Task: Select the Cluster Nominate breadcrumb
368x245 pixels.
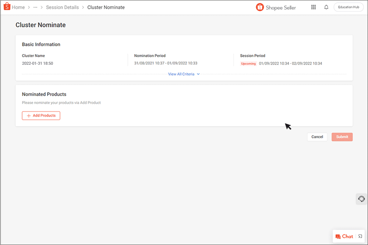Action: [x=106, y=7]
